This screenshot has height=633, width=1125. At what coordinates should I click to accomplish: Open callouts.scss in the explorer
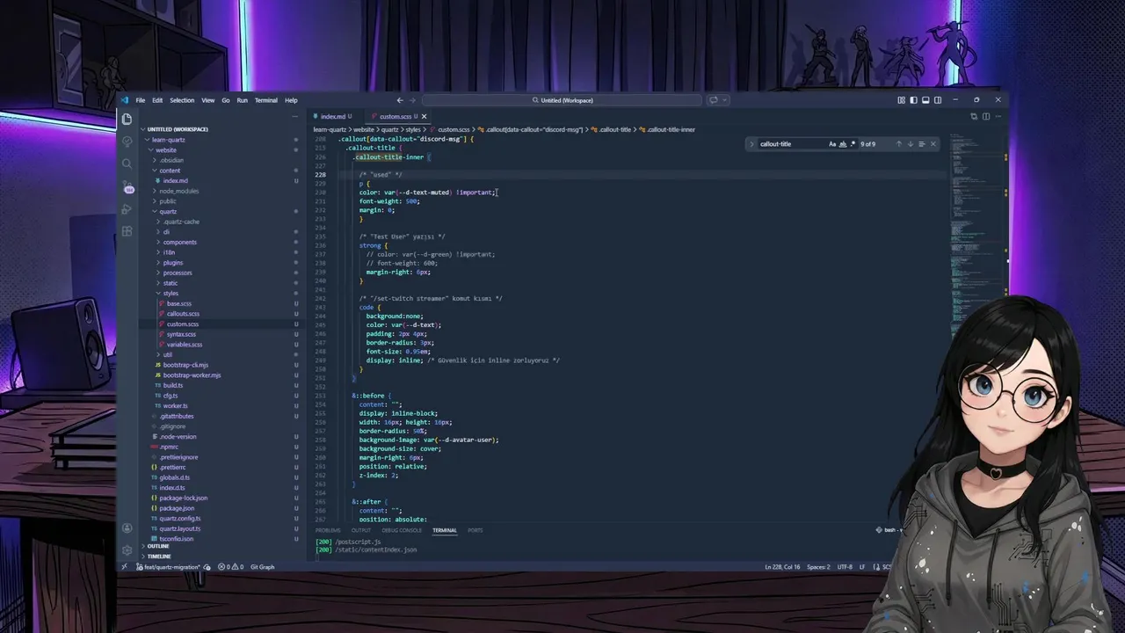point(183,314)
